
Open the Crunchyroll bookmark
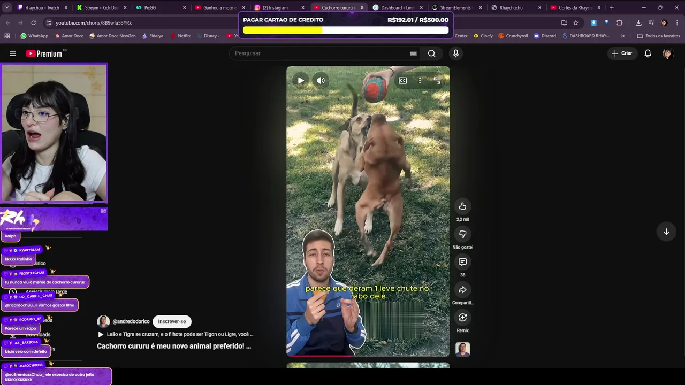[x=513, y=36]
